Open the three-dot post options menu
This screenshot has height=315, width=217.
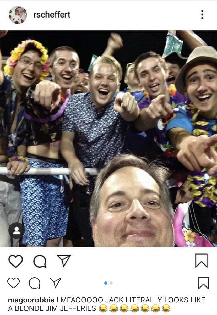click(x=202, y=15)
